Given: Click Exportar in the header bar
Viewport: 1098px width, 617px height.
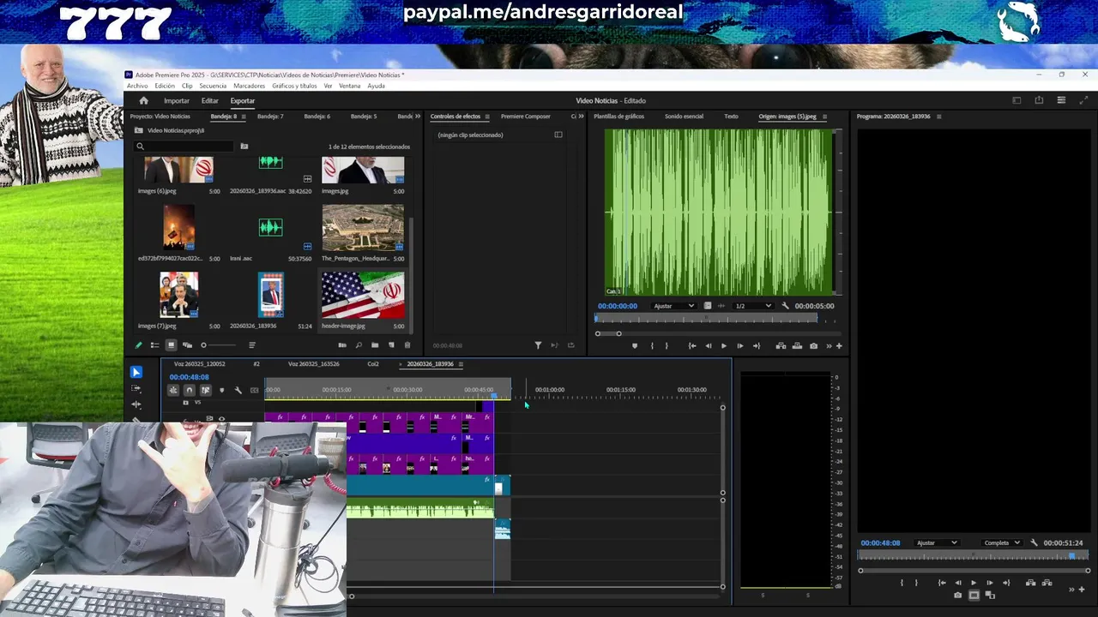Looking at the screenshot, I should 242,101.
